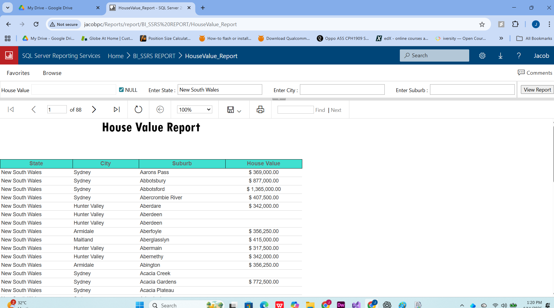The height and width of the screenshot is (308, 554).
Task: Click the View Report button
Action: tap(537, 90)
